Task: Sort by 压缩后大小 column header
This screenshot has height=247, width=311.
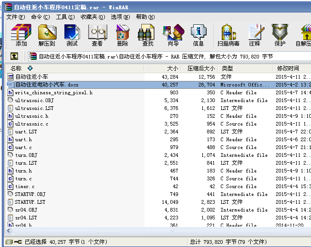Action: 199,69
